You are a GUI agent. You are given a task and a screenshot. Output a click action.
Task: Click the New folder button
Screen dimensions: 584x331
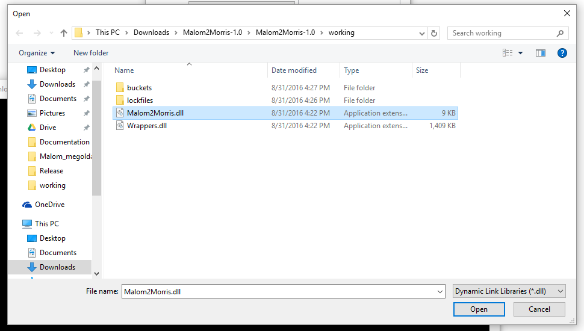point(91,53)
